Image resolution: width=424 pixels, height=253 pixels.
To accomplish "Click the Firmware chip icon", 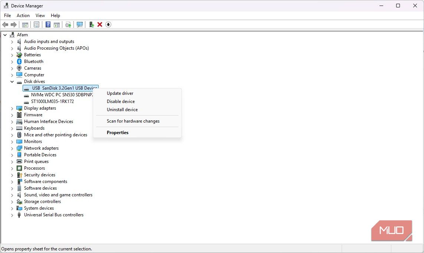I will [x=19, y=115].
